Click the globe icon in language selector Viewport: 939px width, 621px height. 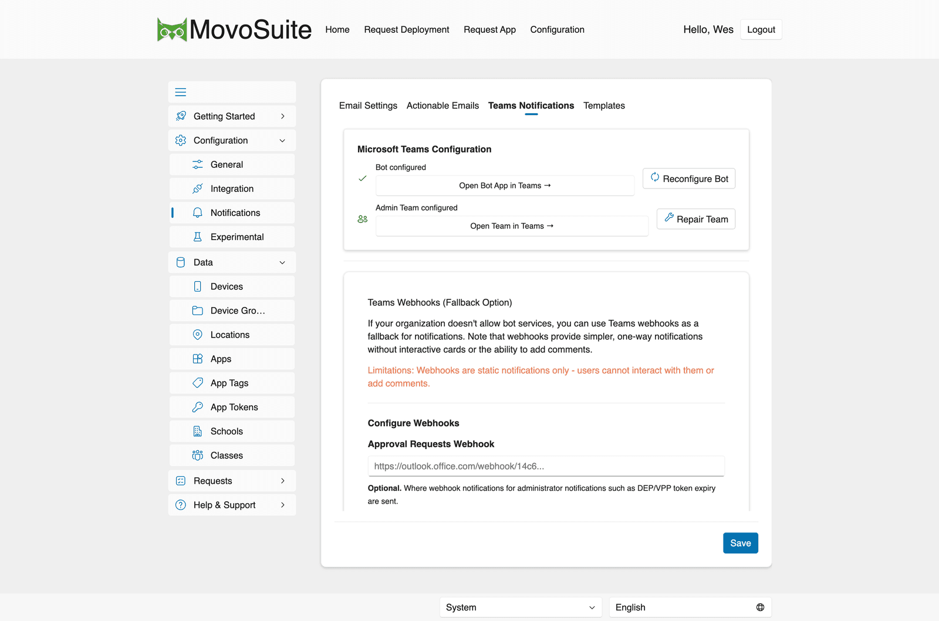coord(760,607)
